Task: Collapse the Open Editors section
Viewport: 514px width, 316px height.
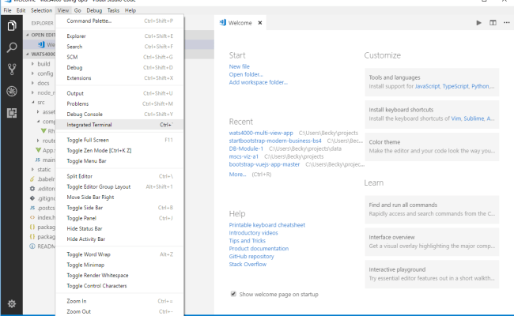Action: [x=28, y=35]
